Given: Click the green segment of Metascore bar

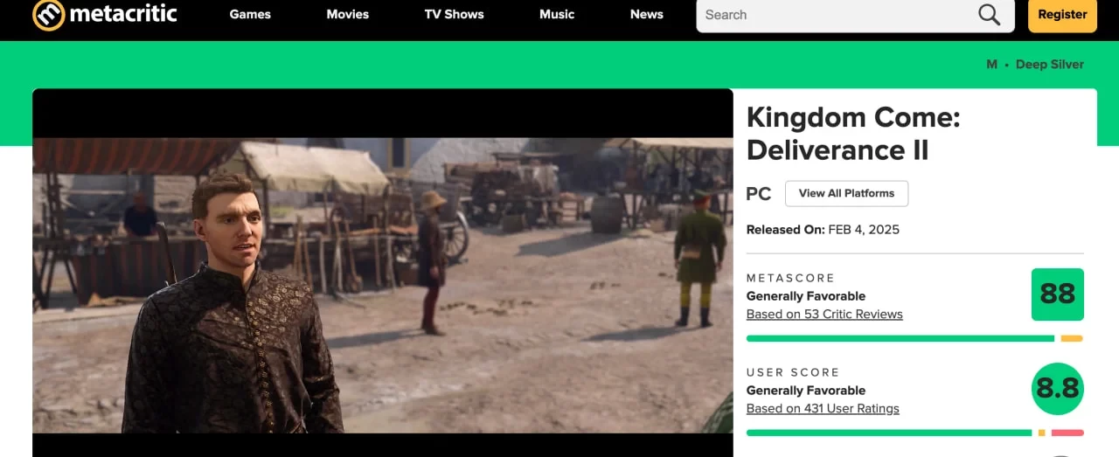Looking at the screenshot, I should pos(900,338).
